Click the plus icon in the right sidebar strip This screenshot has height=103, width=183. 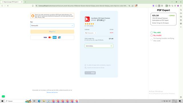point(181,27)
